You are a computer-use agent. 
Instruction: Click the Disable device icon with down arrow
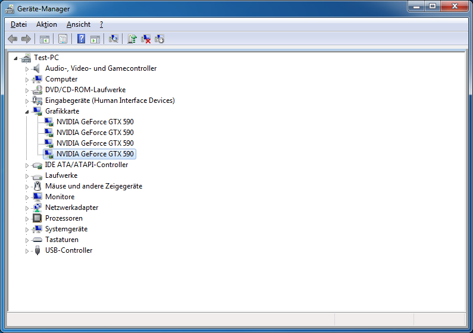159,39
